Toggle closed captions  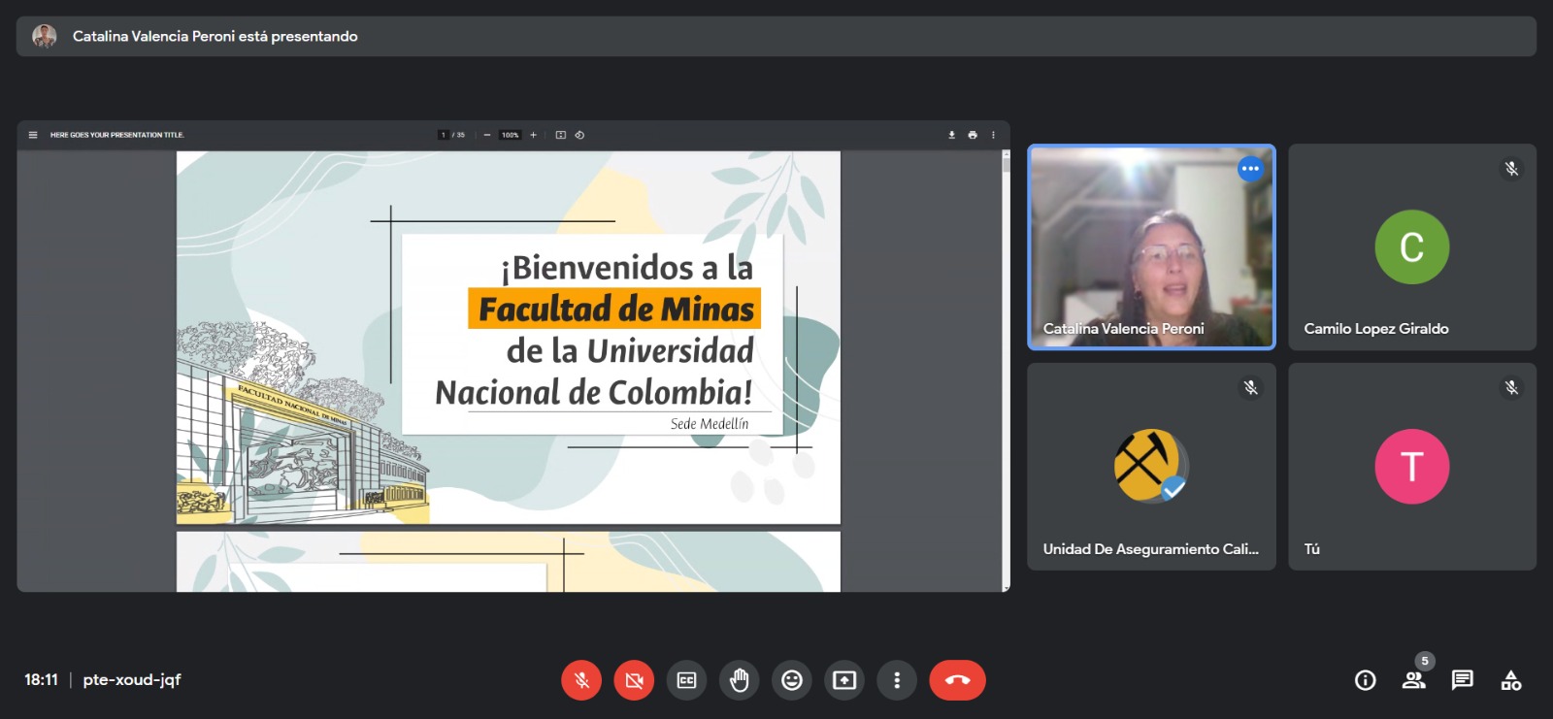pyautogui.click(x=686, y=680)
